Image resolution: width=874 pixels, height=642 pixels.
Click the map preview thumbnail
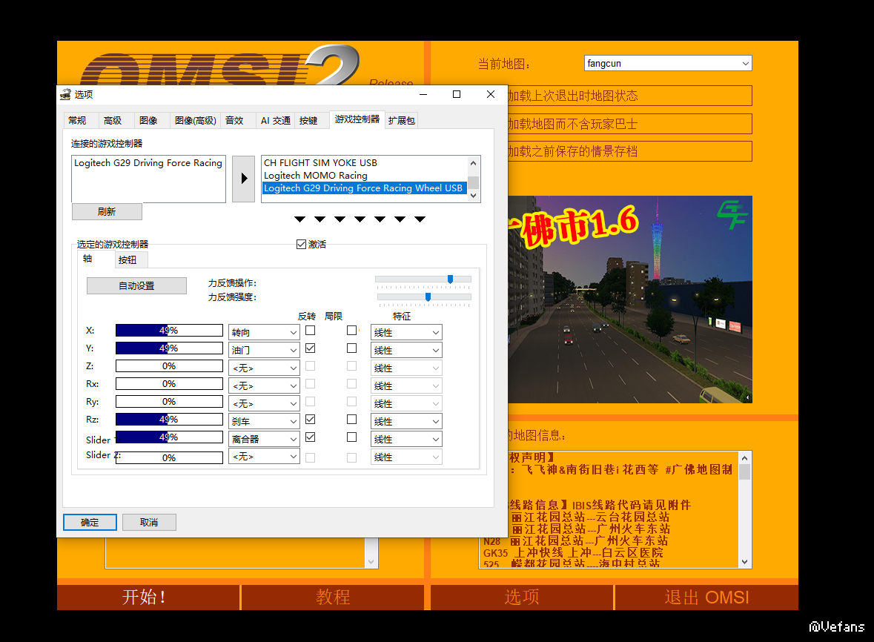[630, 300]
